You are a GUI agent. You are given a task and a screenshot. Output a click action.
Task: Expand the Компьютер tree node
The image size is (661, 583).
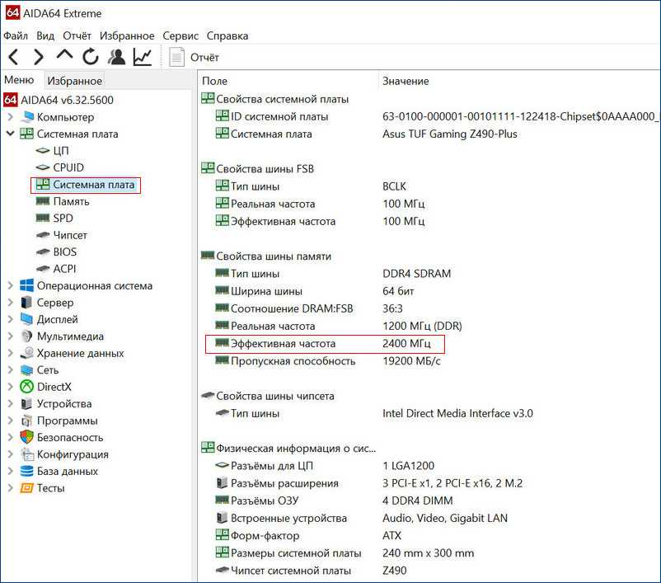pyautogui.click(x=10, y=117)
